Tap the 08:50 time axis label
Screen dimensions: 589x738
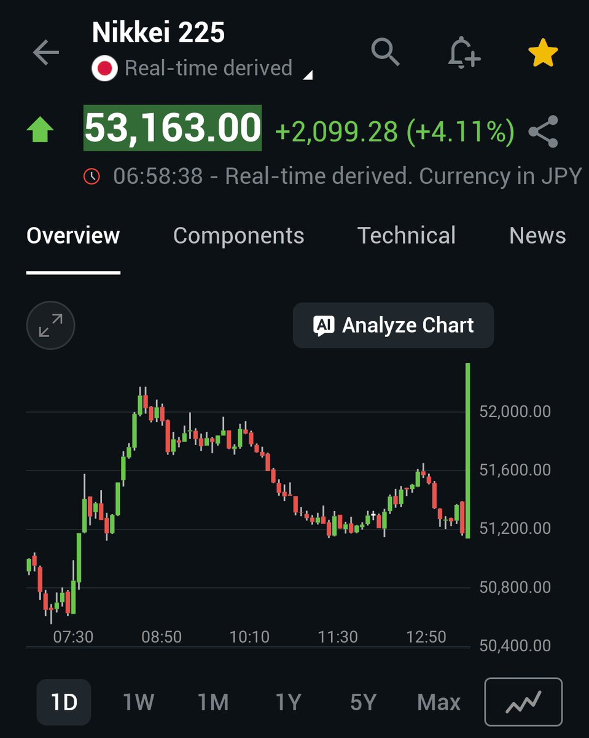tap(162, 637)
